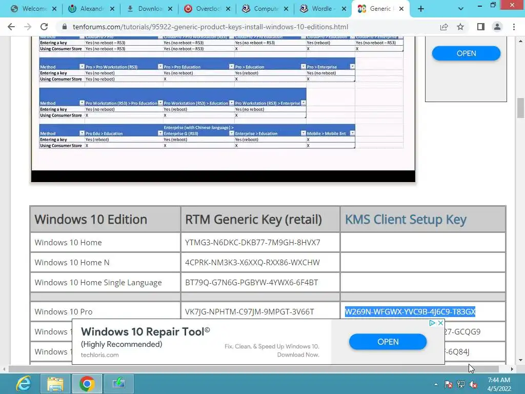
Task: Click OPEN button in sidebar ad
Action: click(466, 53)
